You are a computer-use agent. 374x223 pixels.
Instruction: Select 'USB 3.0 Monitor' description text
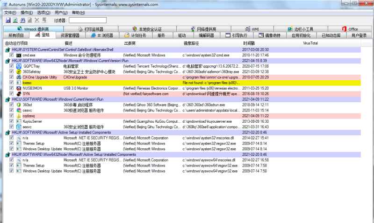pyautogui.click(x=76, y=88)
